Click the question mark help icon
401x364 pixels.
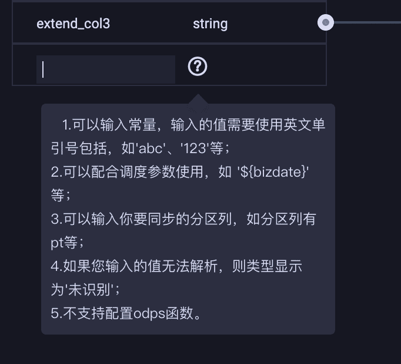click(198, 67)
